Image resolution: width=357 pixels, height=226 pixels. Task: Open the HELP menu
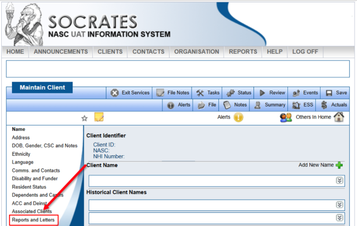tap(274, 52)
